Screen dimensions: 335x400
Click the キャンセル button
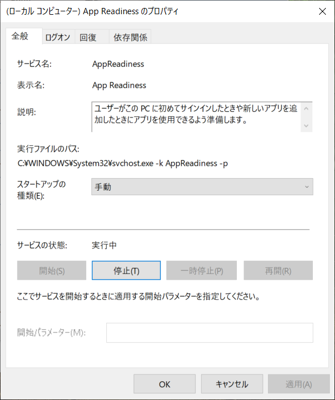(x=232, y=384)
